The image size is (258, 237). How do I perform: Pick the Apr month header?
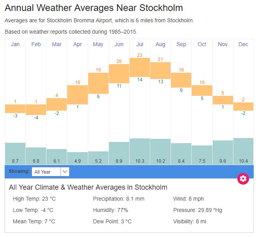click(x=78, y=44)
